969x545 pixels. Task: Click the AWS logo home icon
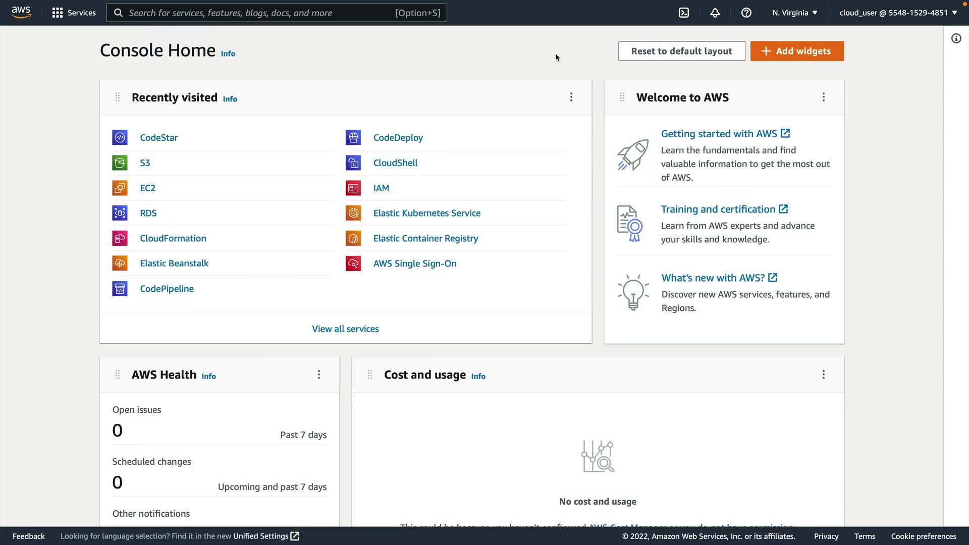coord(21,12)
